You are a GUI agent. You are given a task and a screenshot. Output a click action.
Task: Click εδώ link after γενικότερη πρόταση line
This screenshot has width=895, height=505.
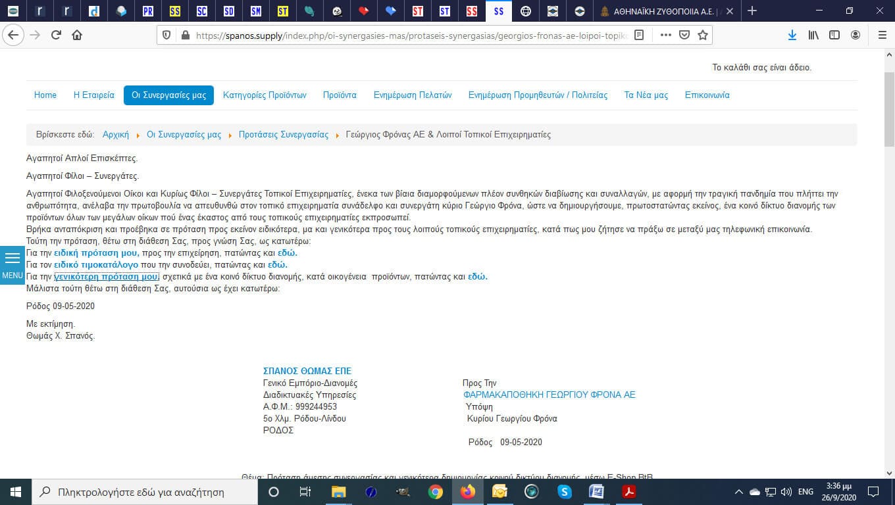click(478, 276)
